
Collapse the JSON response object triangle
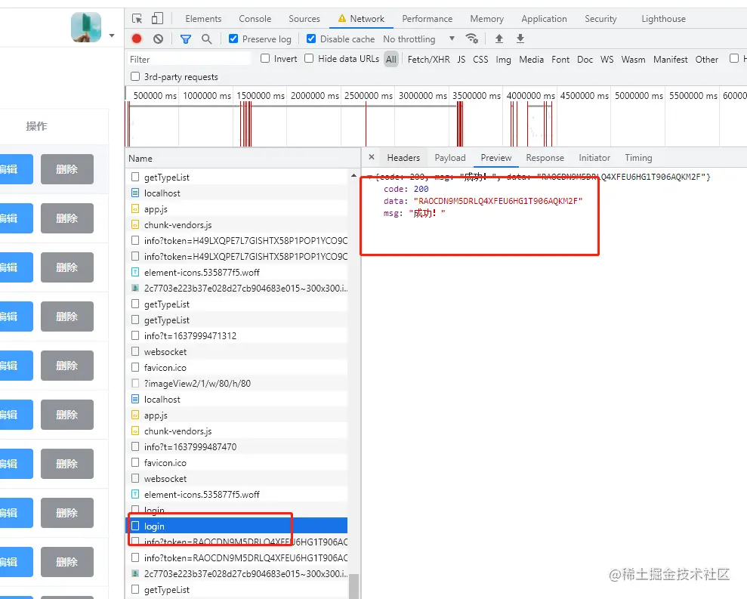369,177
